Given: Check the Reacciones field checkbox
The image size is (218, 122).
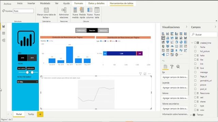Looking at the screenshot, I should click(x=195, y=93).
